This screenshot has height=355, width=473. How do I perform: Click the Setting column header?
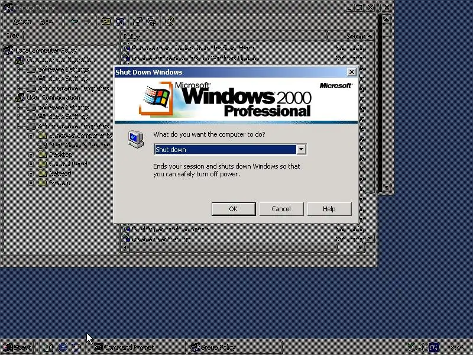(347, 37)
